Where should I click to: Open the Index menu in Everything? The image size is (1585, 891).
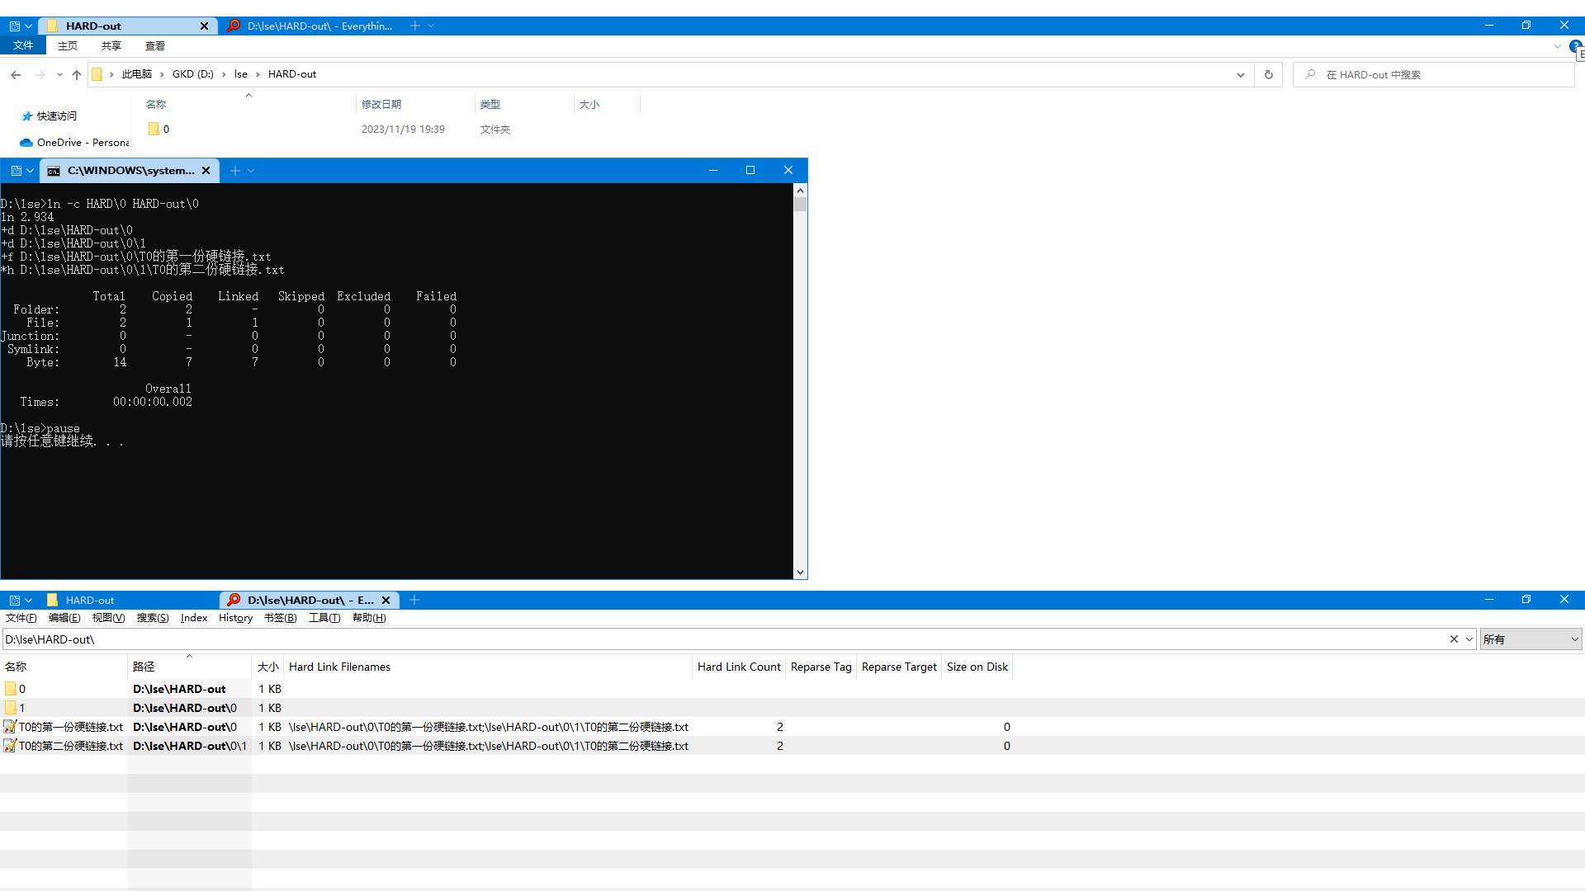[x=194, y=618]
